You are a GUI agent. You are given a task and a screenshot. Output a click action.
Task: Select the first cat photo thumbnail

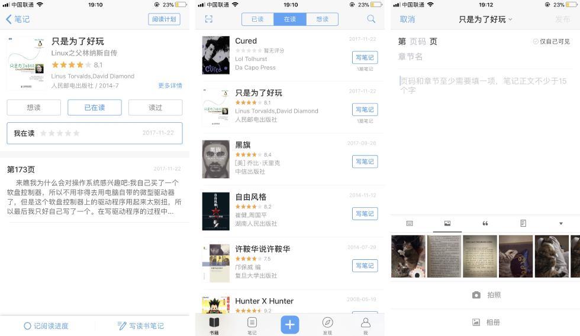click(x=408, y=256)
